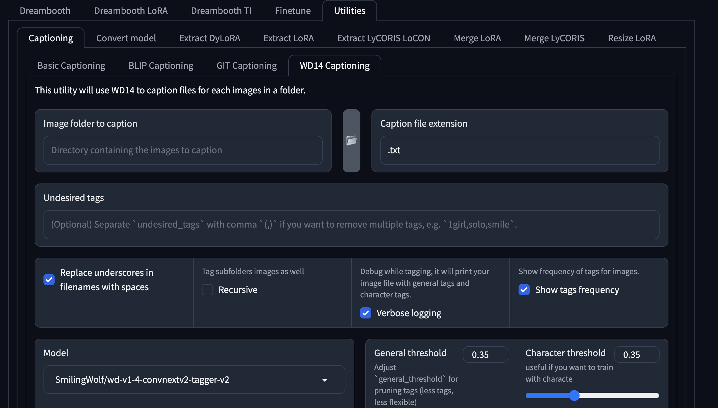Screen dimensions: 718x408
Task: Select the BLIP Captioning tab
Action: [x=161, y=66]
